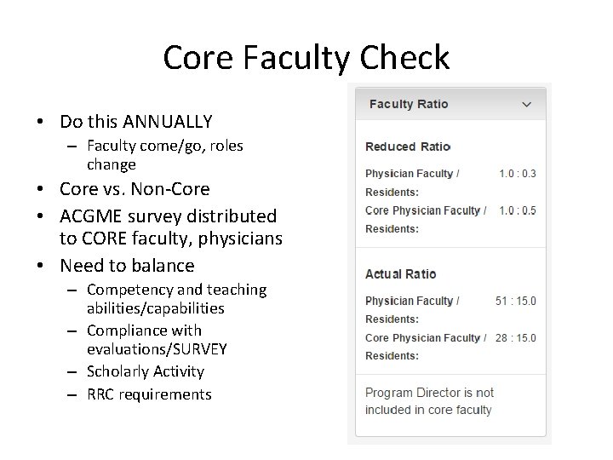Click the 28 : 15.0 ratio value
613x460 pixels.
(x=515, y=338)
